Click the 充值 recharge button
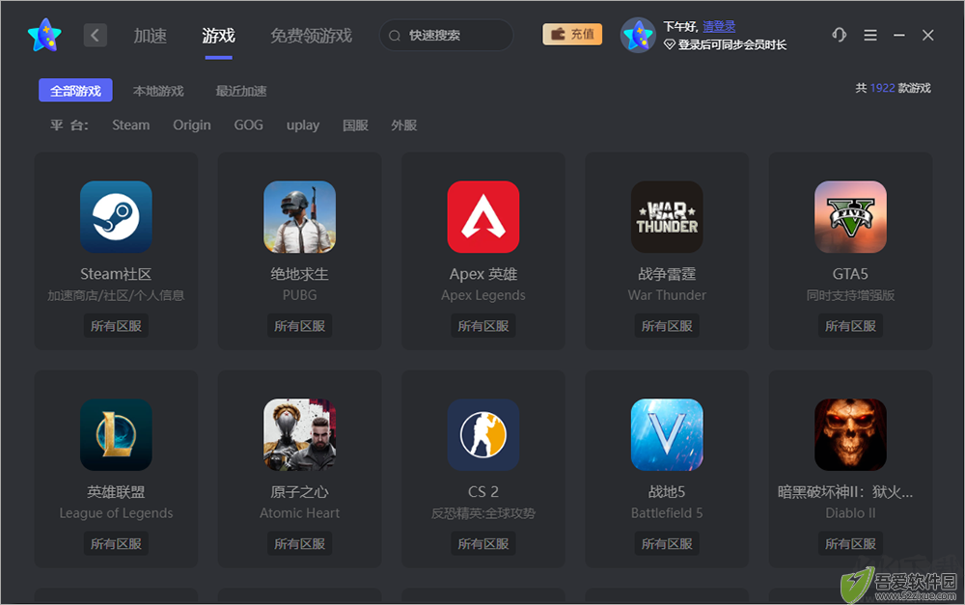The width and height of the screenshot is (965, 605). point(572,34)
